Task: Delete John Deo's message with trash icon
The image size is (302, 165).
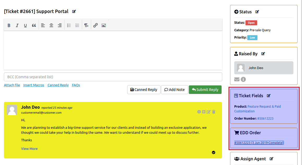Action: pyautogui.click(x=214, y=112)
